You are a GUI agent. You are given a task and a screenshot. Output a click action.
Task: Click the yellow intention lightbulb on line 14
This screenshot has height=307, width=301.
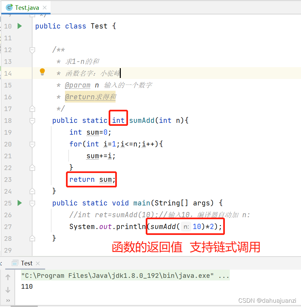tap(42, 72)
